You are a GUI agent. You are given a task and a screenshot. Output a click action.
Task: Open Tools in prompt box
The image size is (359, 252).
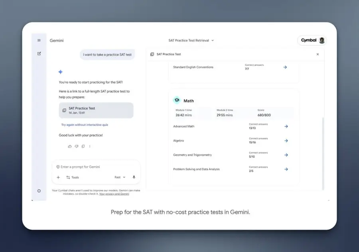[x=73, y=177]
